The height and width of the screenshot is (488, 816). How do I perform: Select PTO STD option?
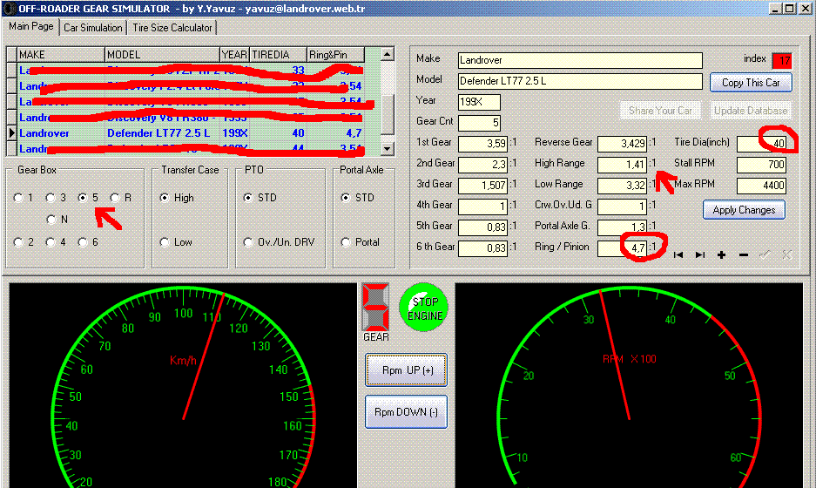[x=248, y=198]
